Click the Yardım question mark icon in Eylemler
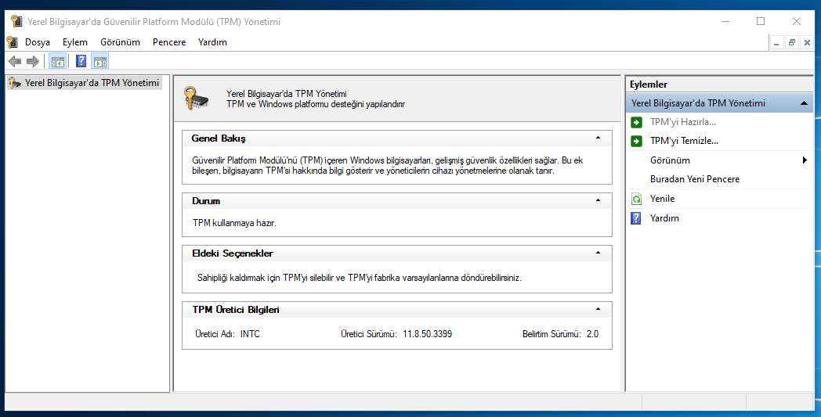 (636, 218)
